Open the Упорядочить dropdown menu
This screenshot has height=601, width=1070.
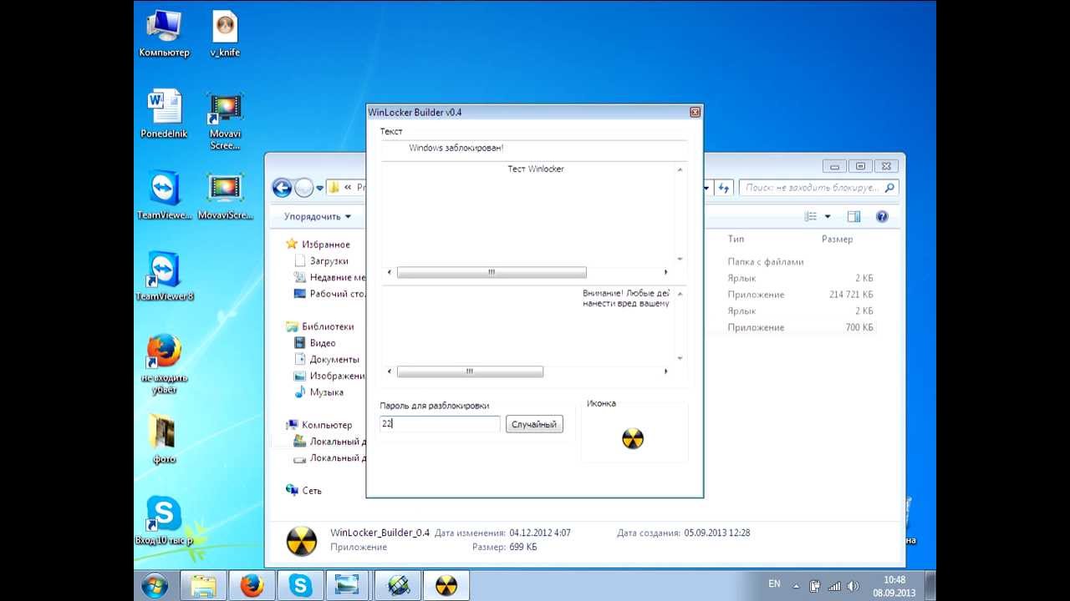tap(318, 216)
